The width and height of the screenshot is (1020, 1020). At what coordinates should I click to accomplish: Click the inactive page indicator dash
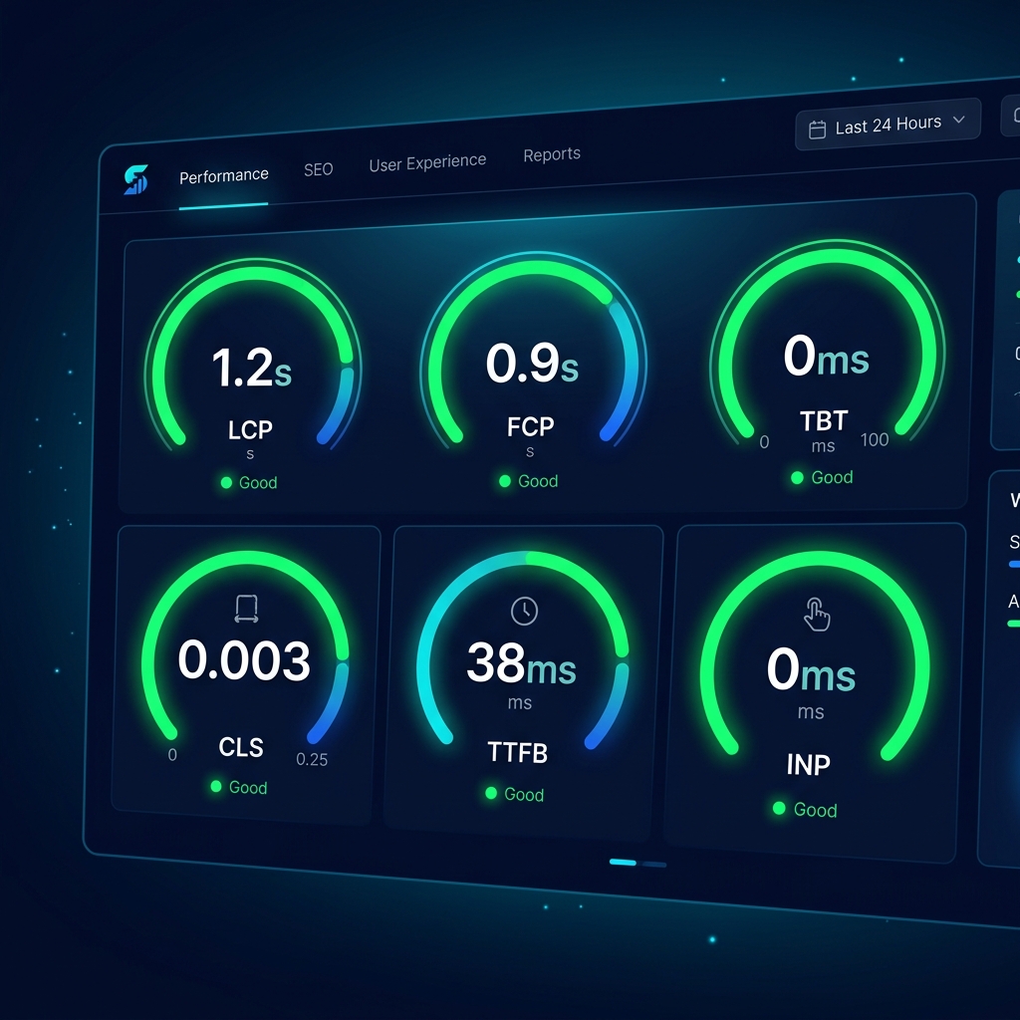pyautogui.click(x=653, y=865)
